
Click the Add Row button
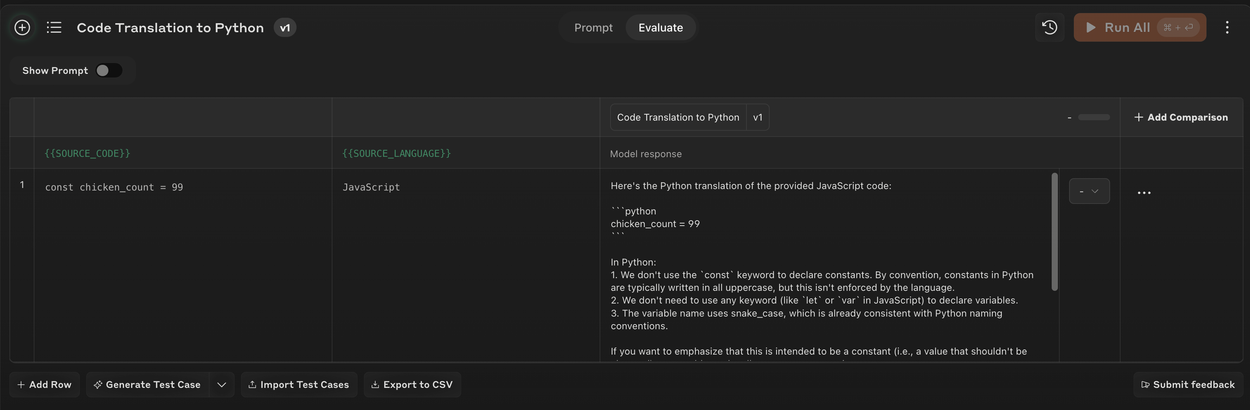point(44,384)
